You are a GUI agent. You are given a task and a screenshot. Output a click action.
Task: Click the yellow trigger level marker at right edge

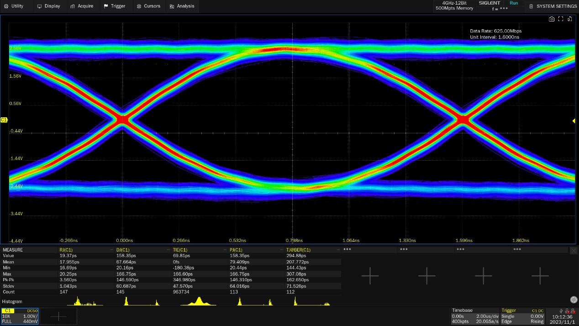(x=574, y=121)
